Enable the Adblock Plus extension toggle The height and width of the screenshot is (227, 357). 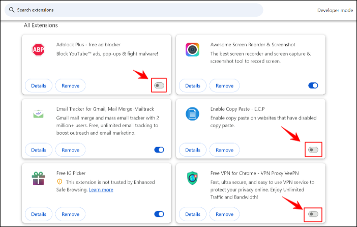[159, 86]
